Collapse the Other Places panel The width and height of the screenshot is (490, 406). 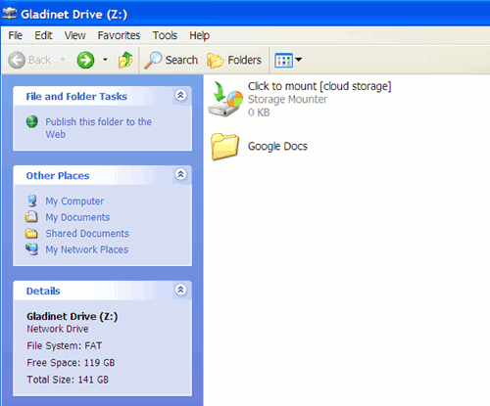point(180,174)
